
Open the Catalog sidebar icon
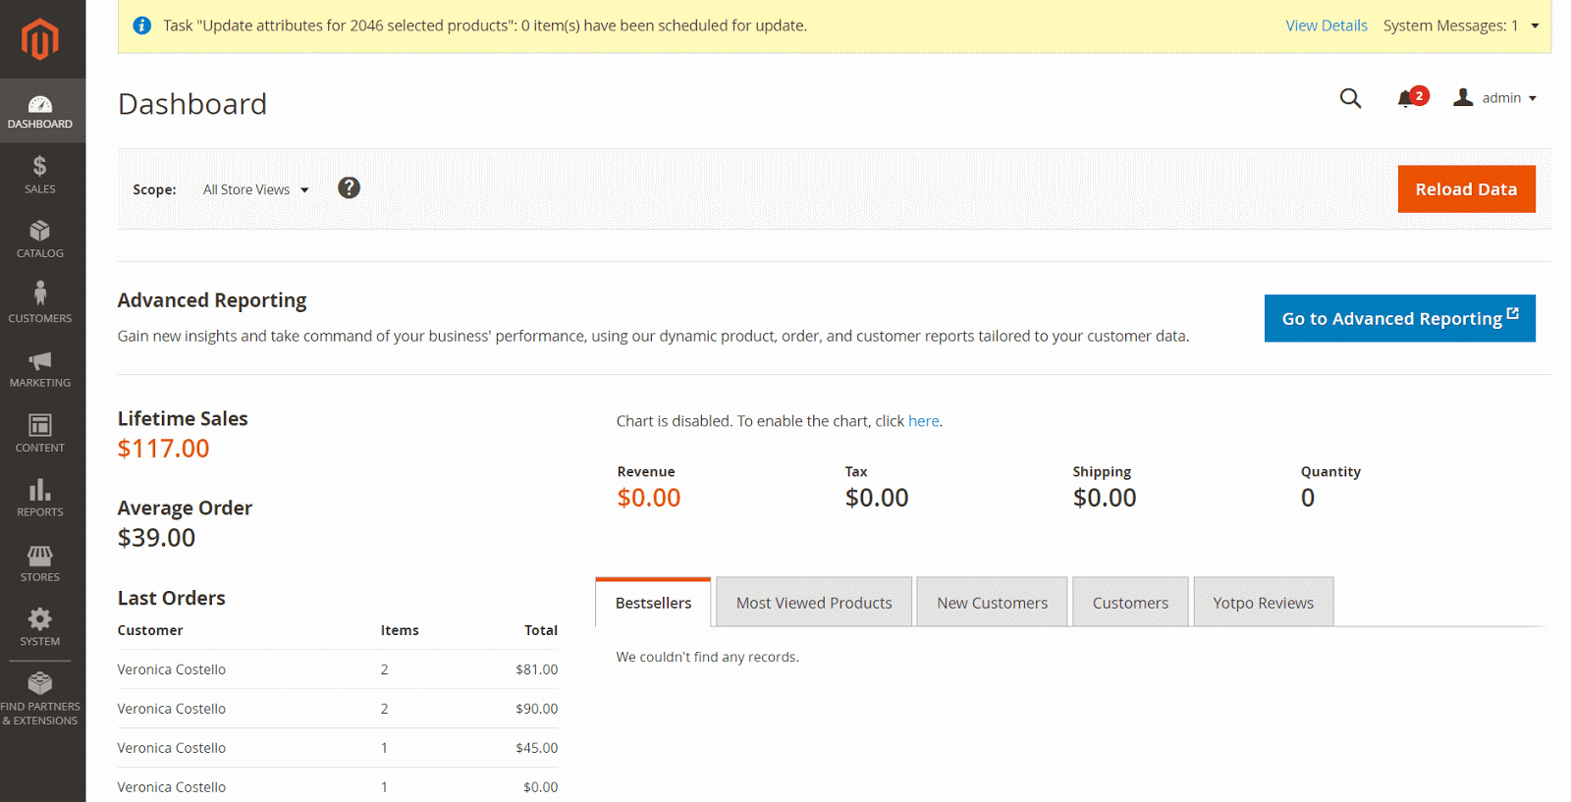[40, 232]
